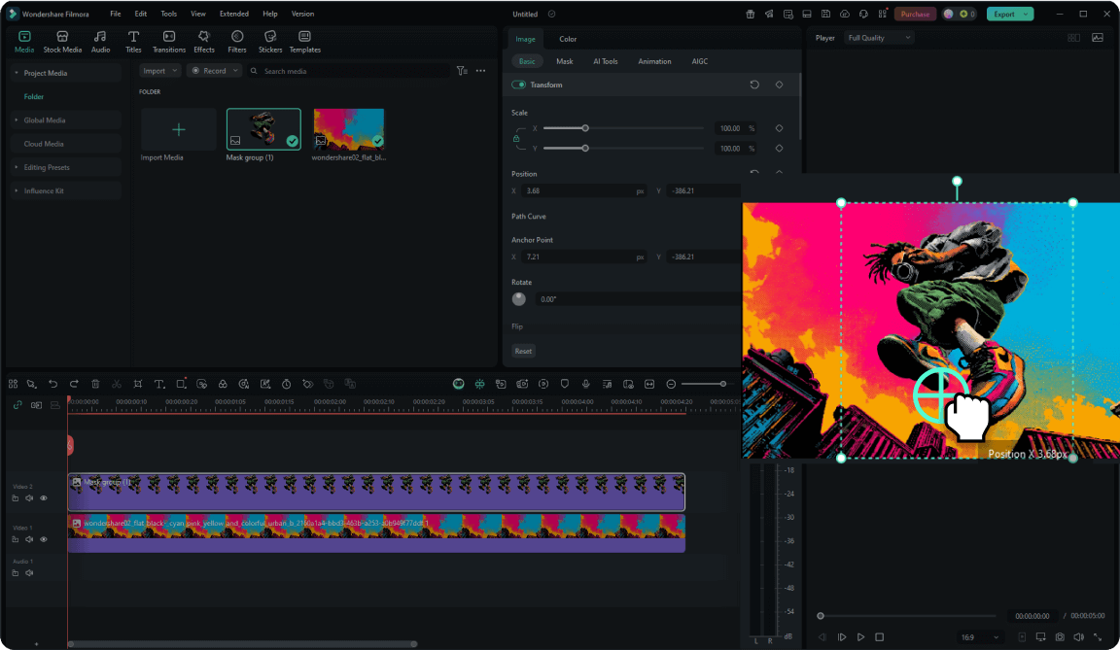Add keyframe for Transform section
Image resolution: width=1120 pixels, height=650 pixels.
pos(780,85)
